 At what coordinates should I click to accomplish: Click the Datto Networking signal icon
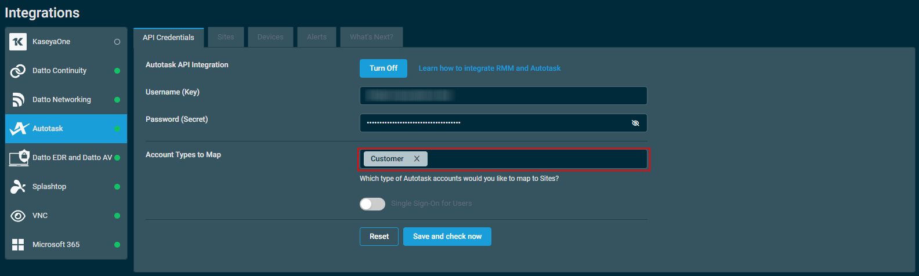[x=18, y=100]
